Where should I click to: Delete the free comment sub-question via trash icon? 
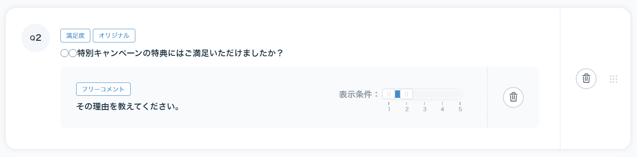point(513,97)
